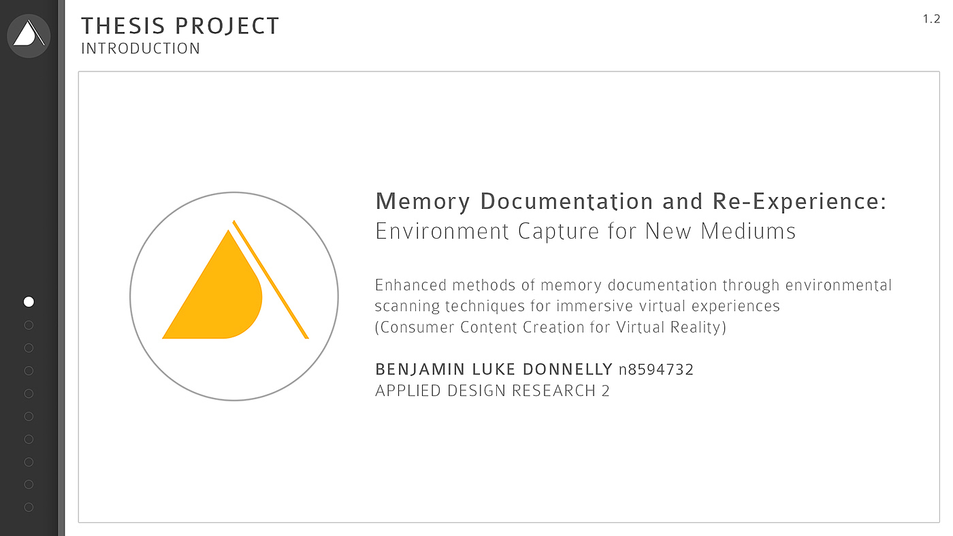Choose the fifth sidebar navigation dot

(x=29, y=393)
